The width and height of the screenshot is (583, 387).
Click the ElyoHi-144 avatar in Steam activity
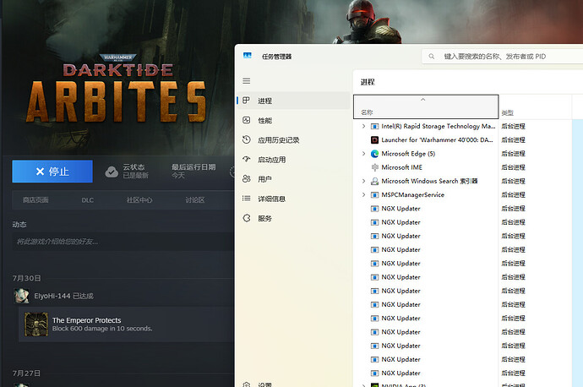click(21, 296)
